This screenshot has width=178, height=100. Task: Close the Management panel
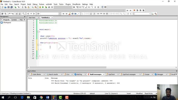pos(25,17)
